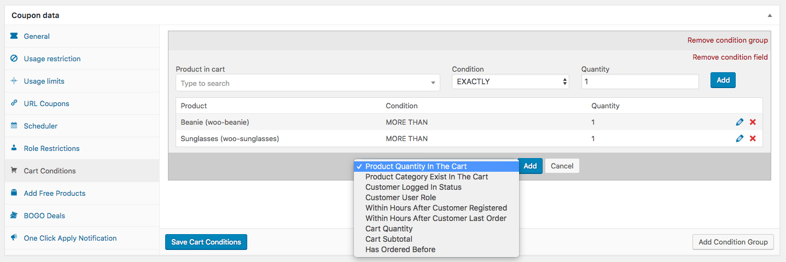Click the calendar icon beside Scheduler
The height and width of the screenshot is (262, 786).
click(14, 126)
